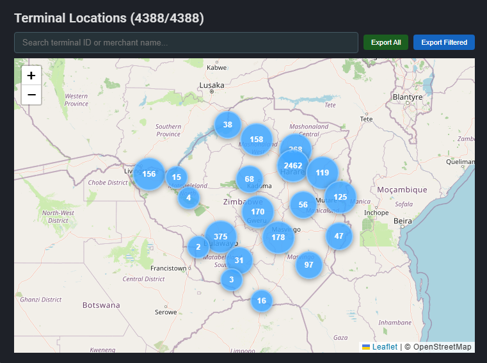Expand the 119 cluster marker

323,173
